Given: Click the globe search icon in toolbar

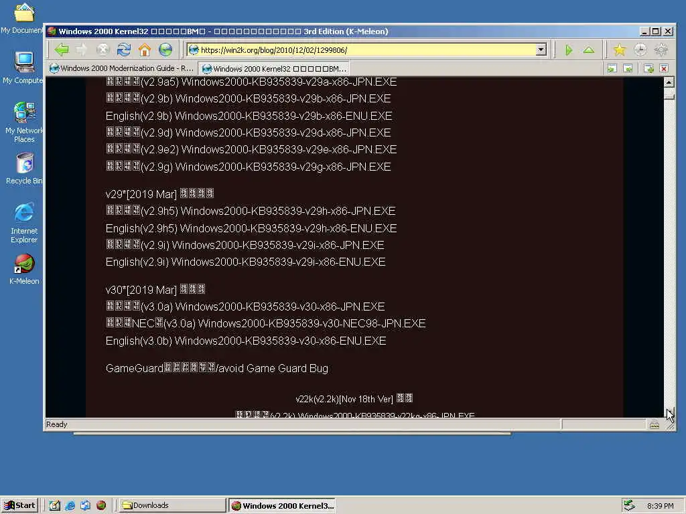Looking at the screenshot, I should click(165, 50).
